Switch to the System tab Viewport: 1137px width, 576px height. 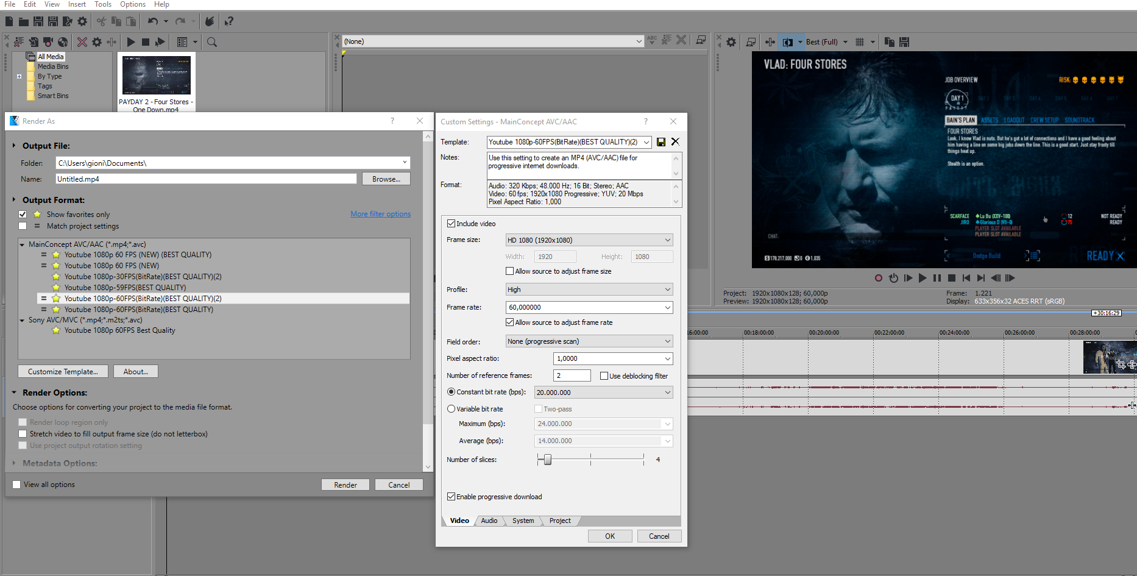click(523, 521)
